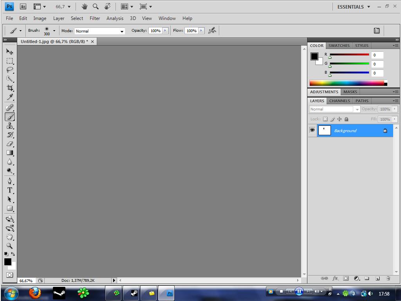Image resolution: width=401 pixels, height=301 pixels.
Task: Toggle lock all
Action: pos(346,119)
